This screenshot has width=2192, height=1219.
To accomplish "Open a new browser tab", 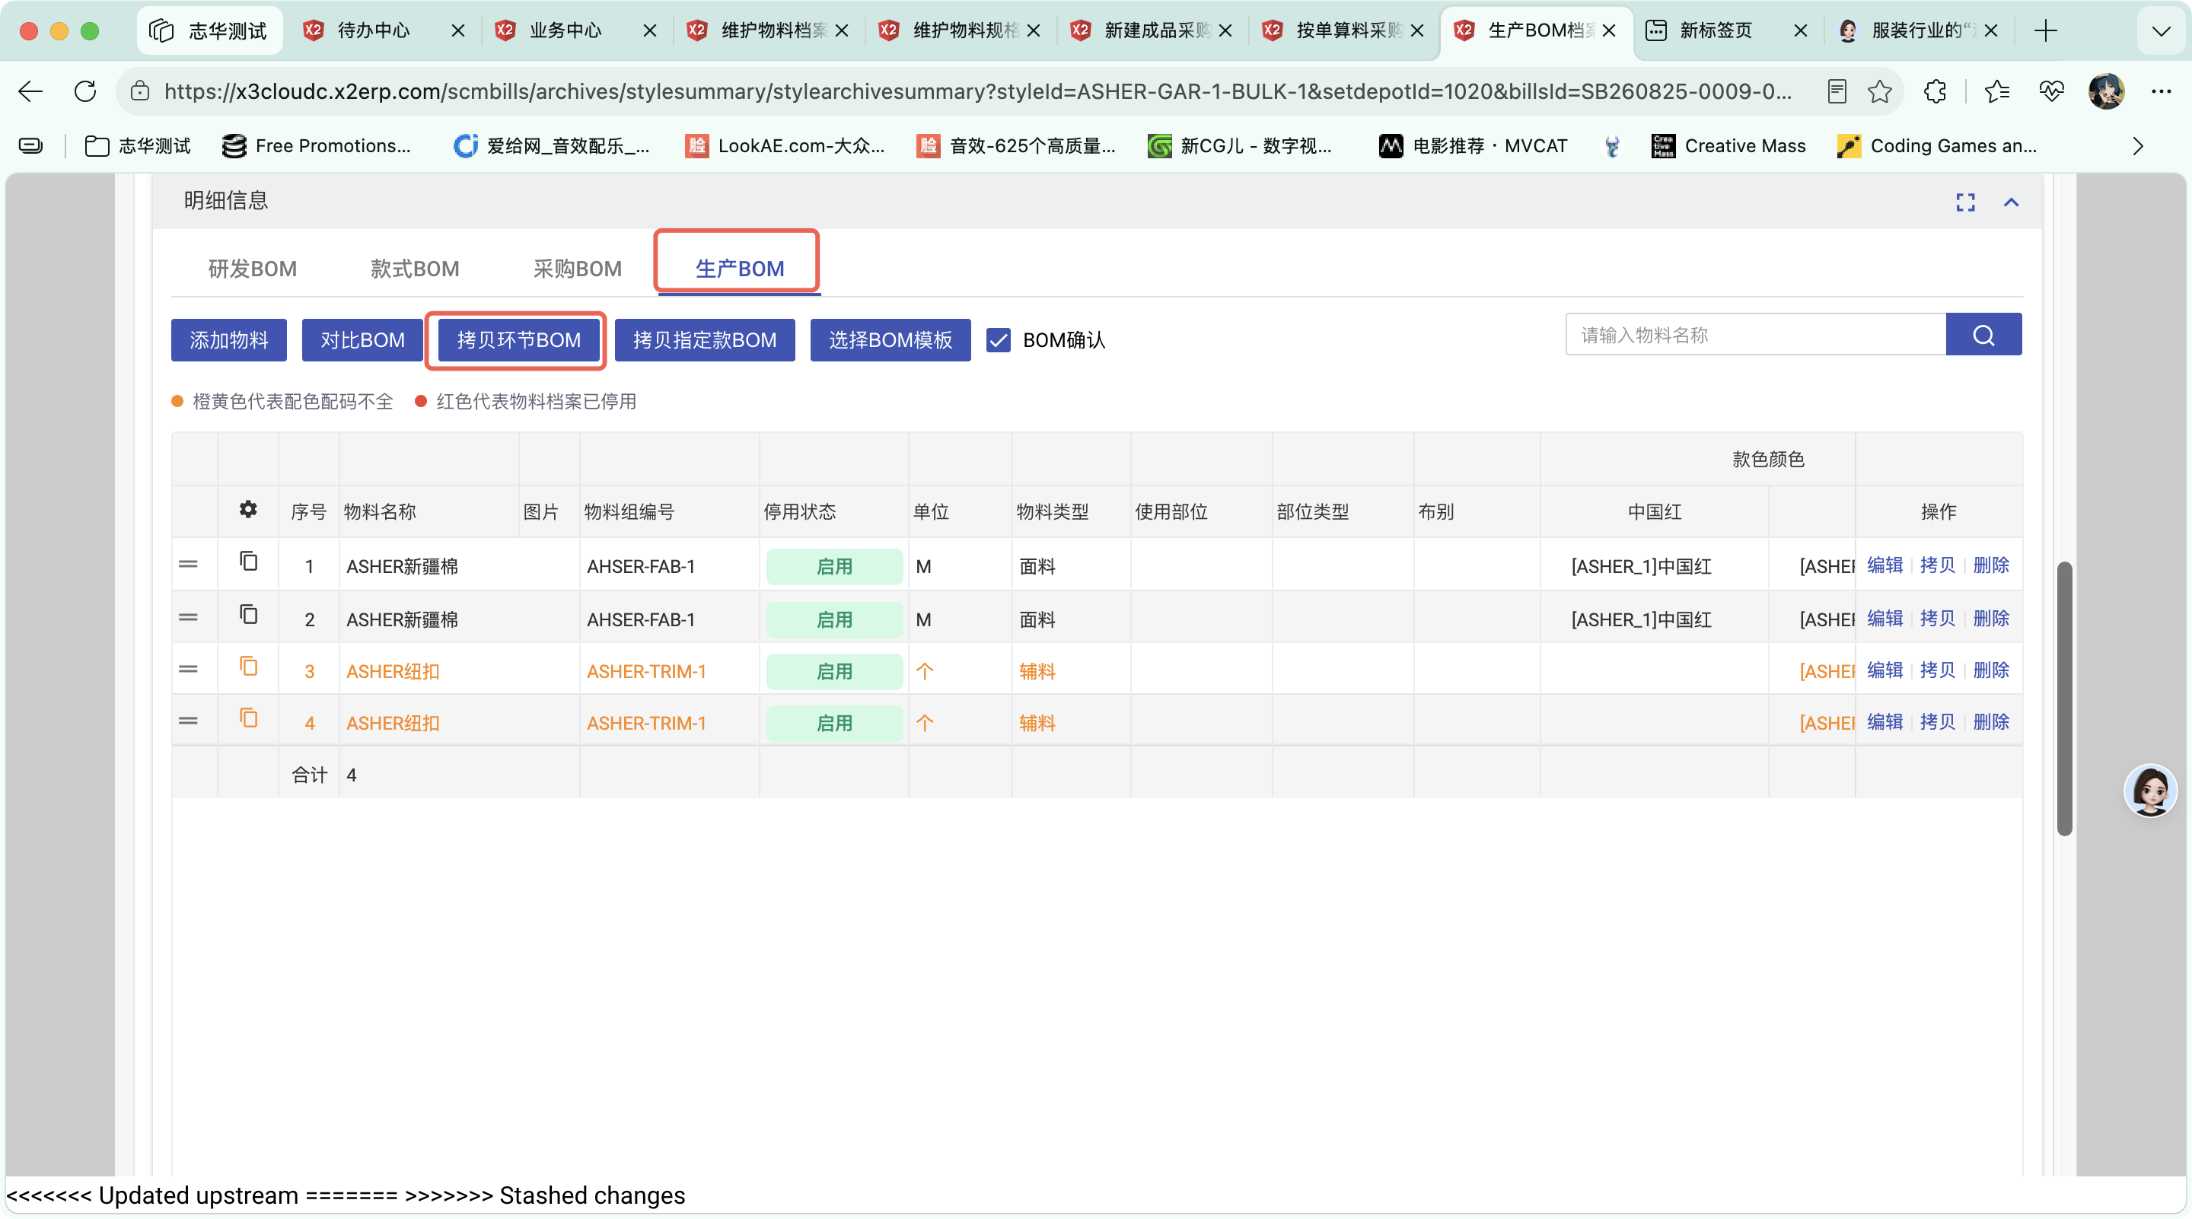I will point(2046,30).
